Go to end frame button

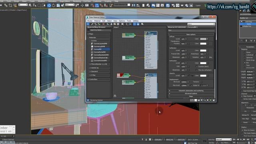(x=248, y=140)
